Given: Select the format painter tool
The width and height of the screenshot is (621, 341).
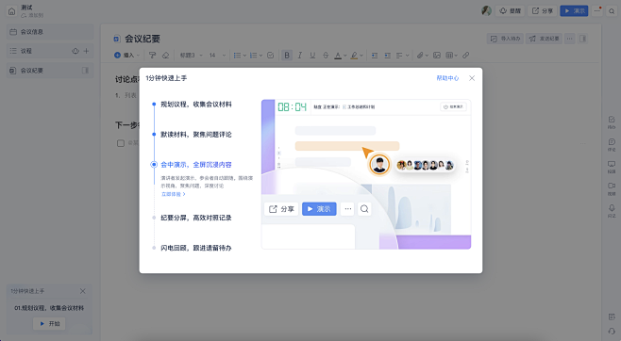Looking at the screenshot, I should (153, 56).
